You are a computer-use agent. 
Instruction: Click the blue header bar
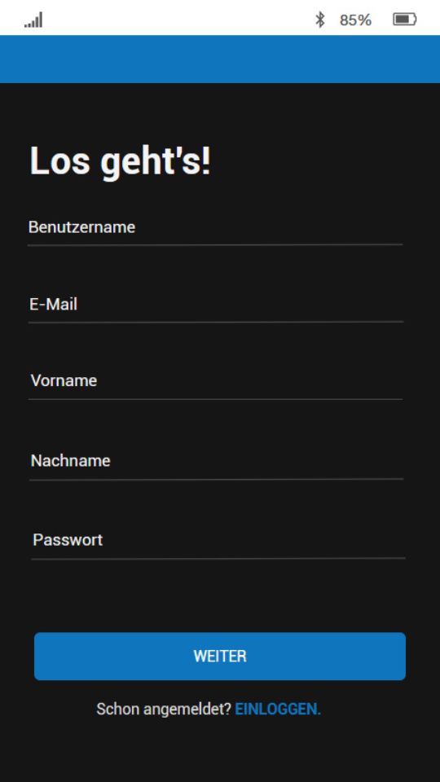(220, 59)
